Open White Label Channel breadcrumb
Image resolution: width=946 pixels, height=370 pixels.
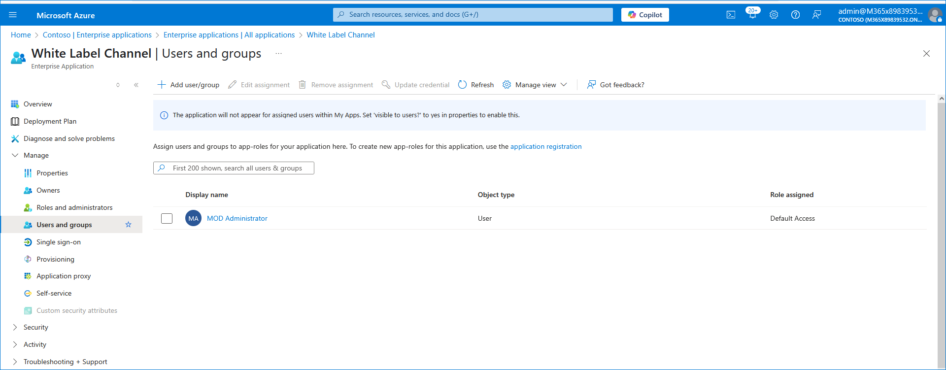coord(340,35)
